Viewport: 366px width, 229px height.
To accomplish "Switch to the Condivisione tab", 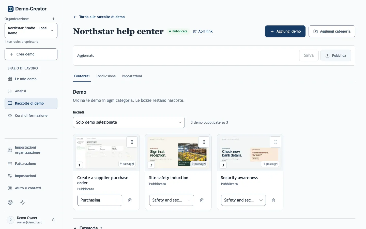I will pos(106,76).
